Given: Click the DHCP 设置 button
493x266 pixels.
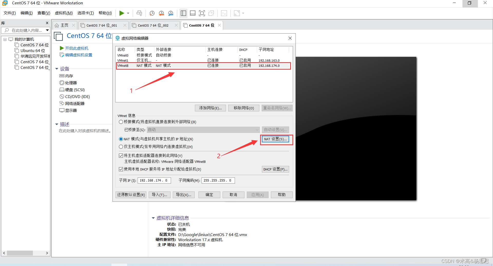Looking at the screenshot, I should [275, 169].
